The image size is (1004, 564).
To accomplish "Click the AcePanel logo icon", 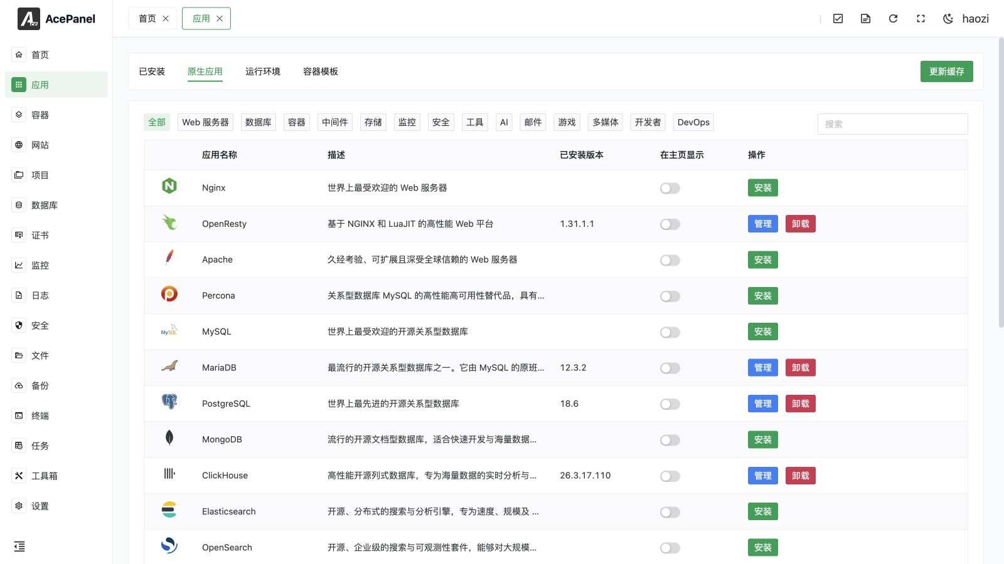I will (x=29, y=19).
